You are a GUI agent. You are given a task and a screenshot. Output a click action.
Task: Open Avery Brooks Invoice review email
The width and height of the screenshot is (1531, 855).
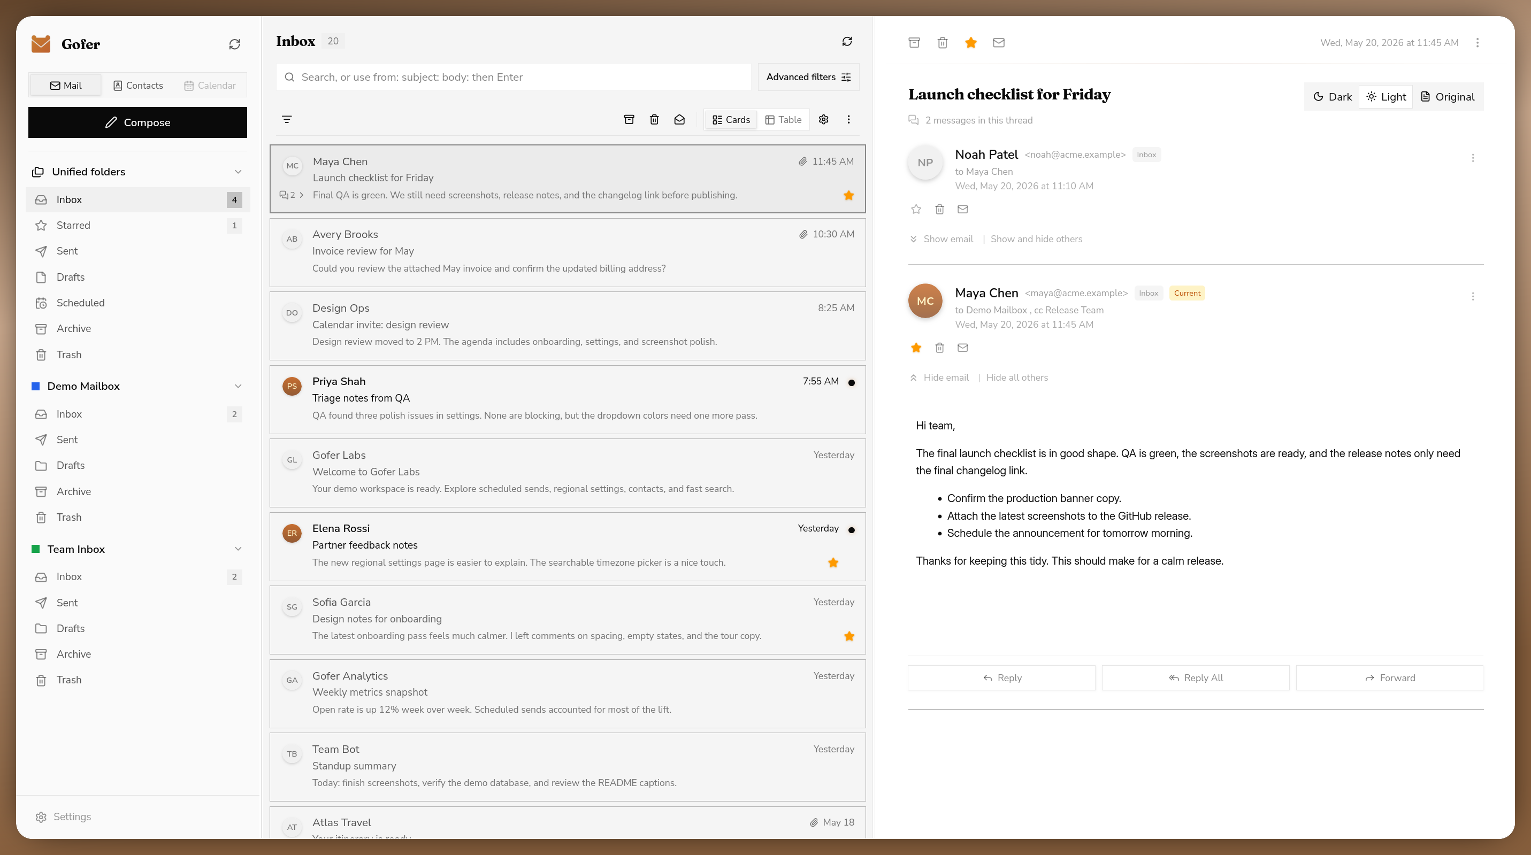coord(568,252)
